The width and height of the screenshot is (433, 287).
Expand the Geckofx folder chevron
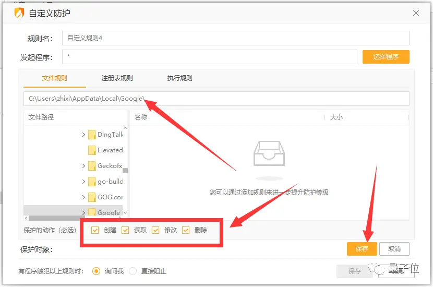click(83, 166)
